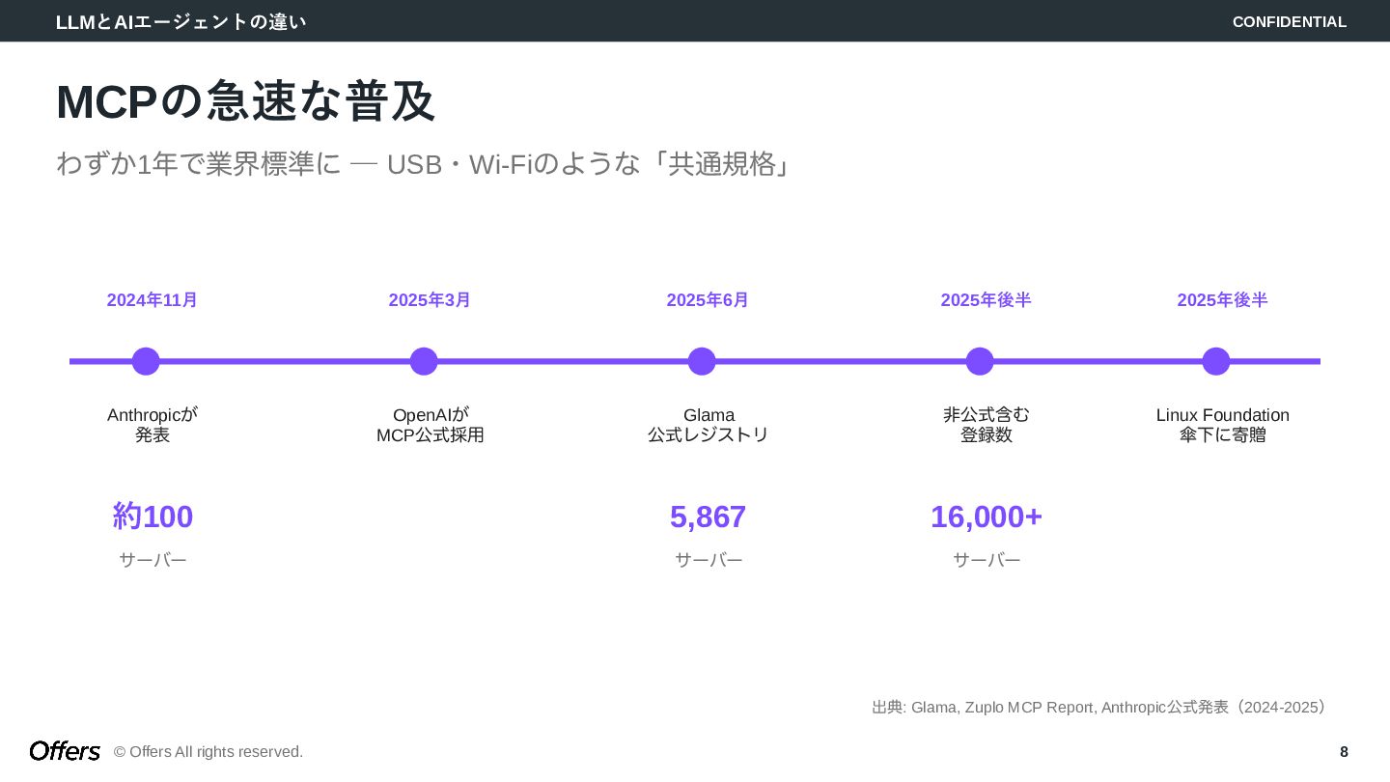Select the 2025年3月 timeline dot

tap(424, 361)
